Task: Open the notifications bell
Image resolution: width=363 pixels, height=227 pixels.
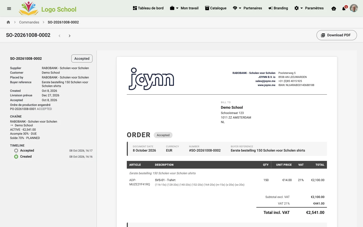Action: [x=344, y=9]
